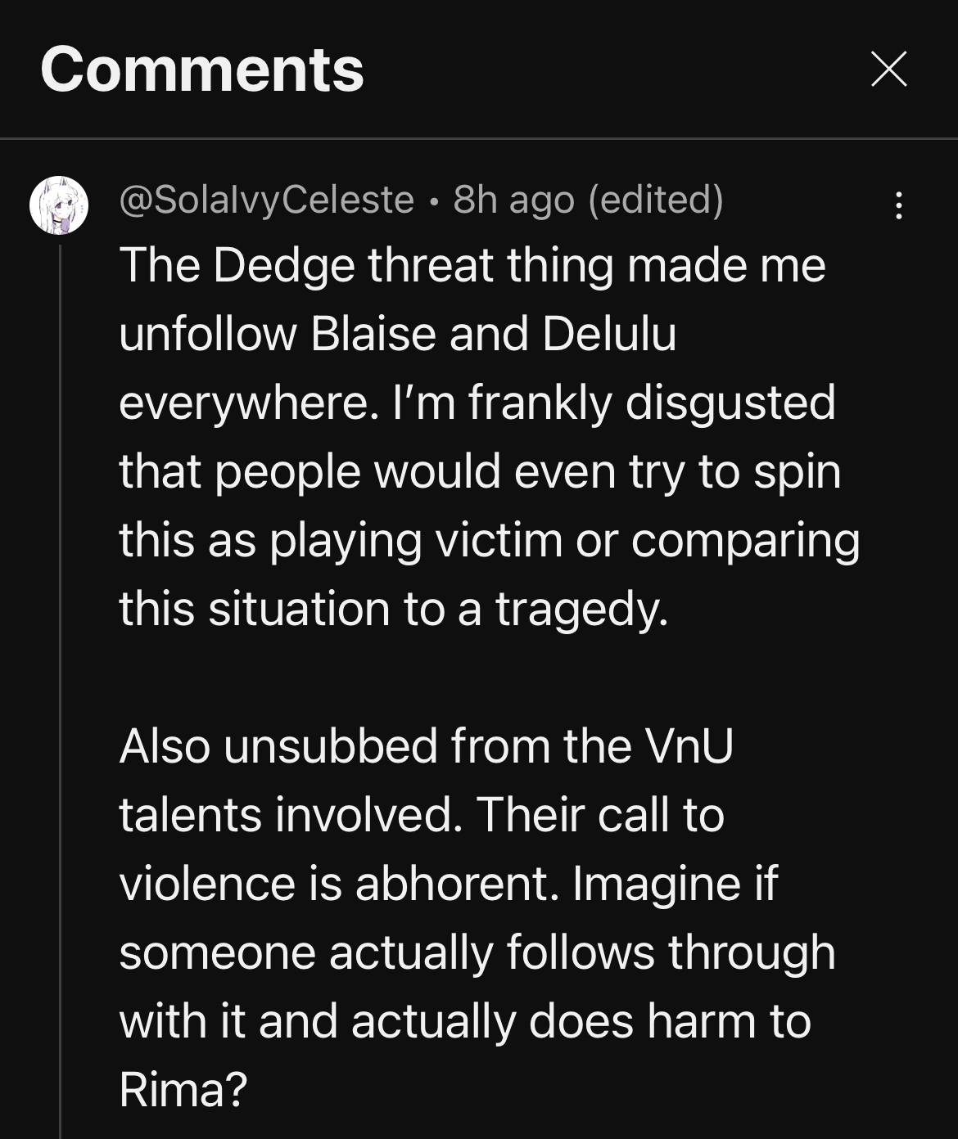The width and height of the screenshot is (958, 1139).
Task: Tap 'VnU' in the second paragraph
Action: pos(689,746)
